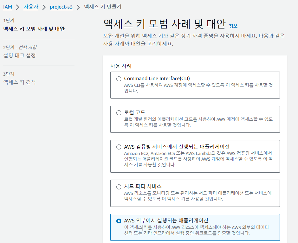Go to 사용자 breadcrumb link
The image size is (298, 243).
click(x=31, y=7)
